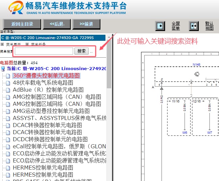Click the scroll-up arrow of the left panel
Screen dimensions: 219x181
(x=109, y=37)
